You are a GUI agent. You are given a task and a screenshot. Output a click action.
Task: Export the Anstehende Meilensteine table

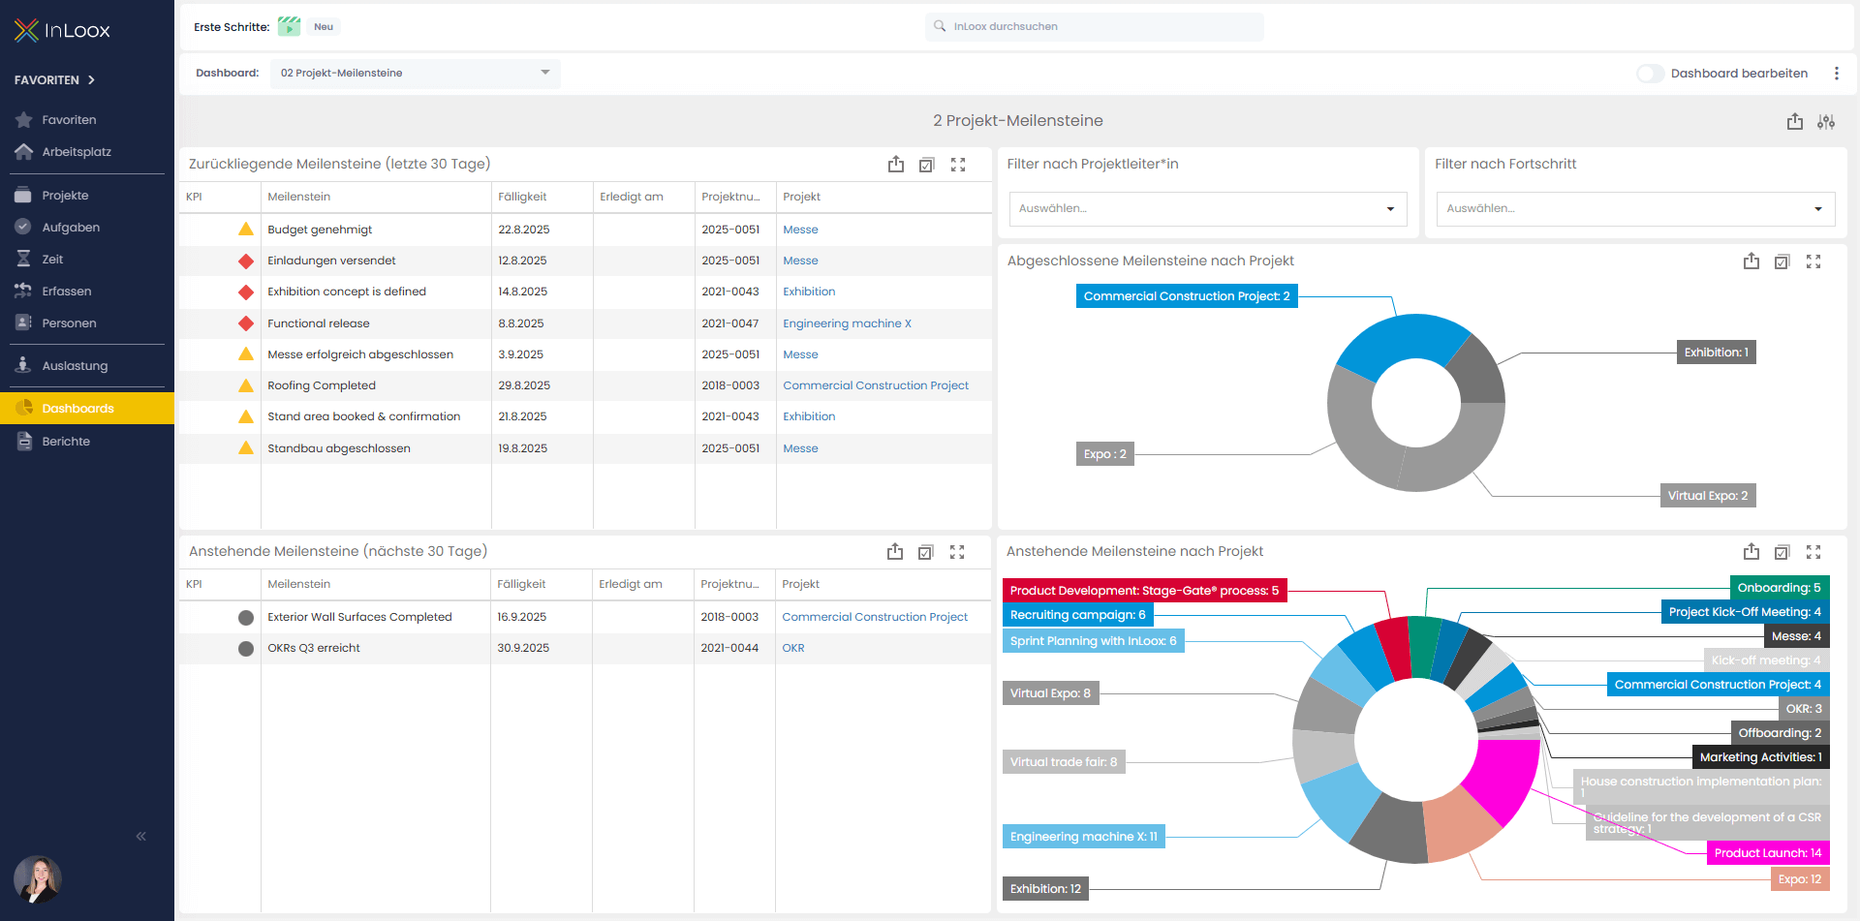coord(894,552)
